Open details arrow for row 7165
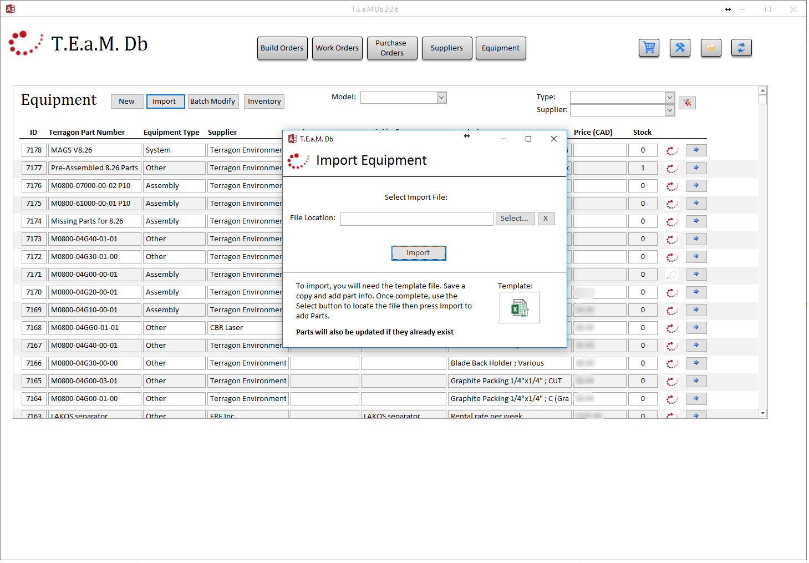Viewport: 809px width, 563px height. (696, 381)
